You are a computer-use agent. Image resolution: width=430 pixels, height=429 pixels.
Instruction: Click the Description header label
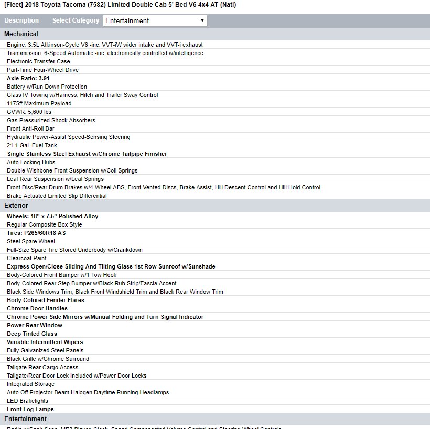(21, 20)
